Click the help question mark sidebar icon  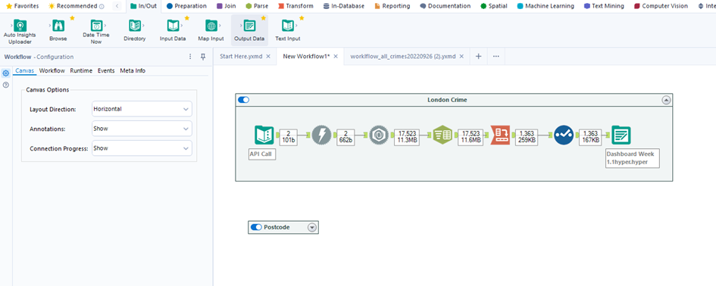pyautogui.click(x=6, y=85)
